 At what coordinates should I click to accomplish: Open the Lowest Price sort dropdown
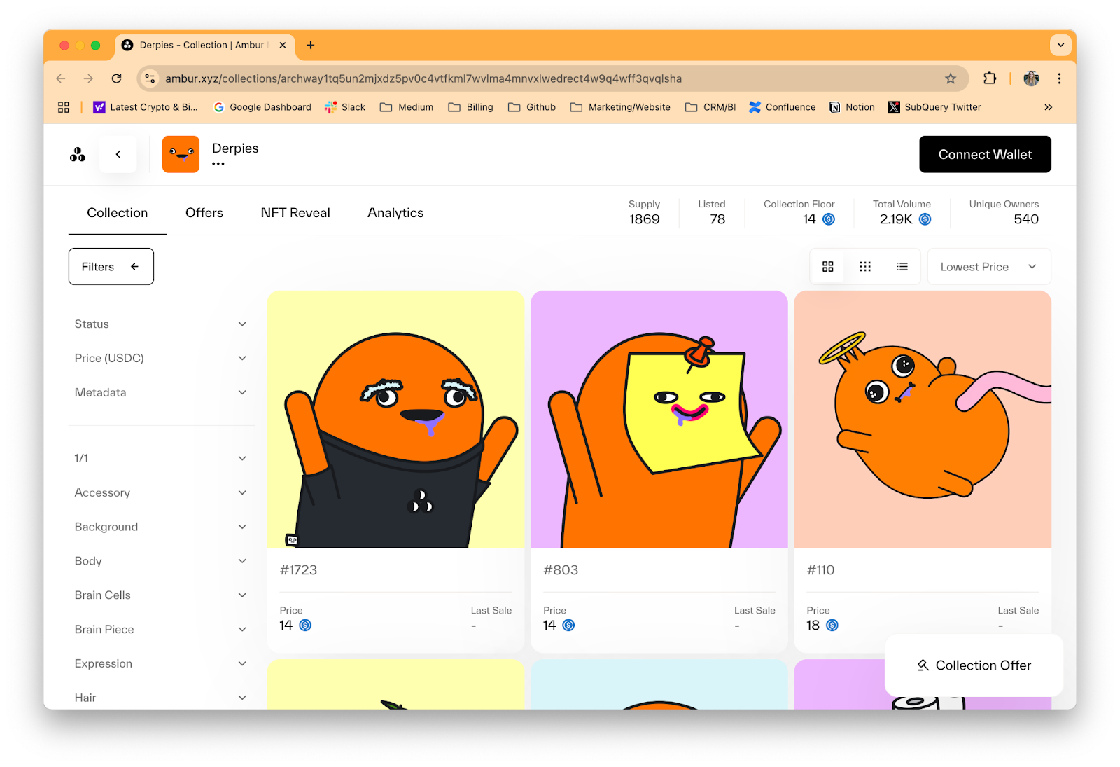989,267
